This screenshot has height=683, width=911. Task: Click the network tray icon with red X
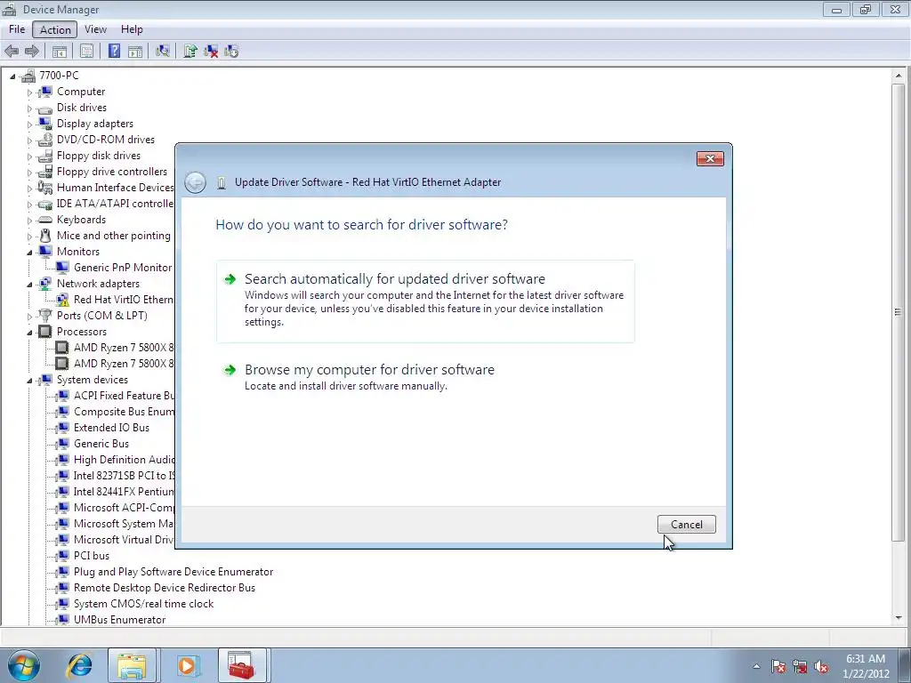[x=800, y=666]
